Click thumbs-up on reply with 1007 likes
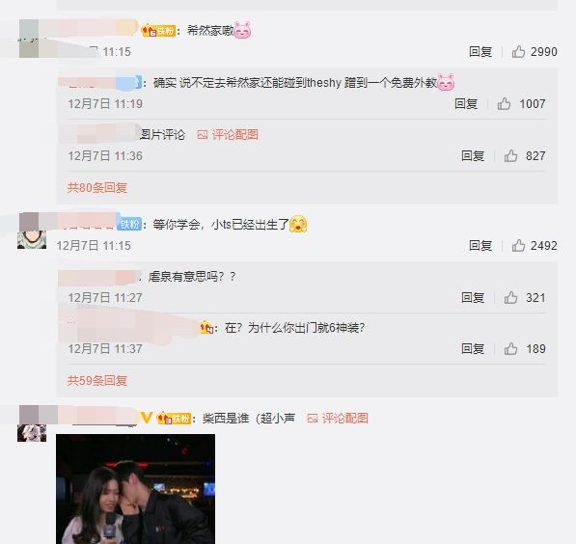This screenshot has width=576, height=544. coord(504,103)
